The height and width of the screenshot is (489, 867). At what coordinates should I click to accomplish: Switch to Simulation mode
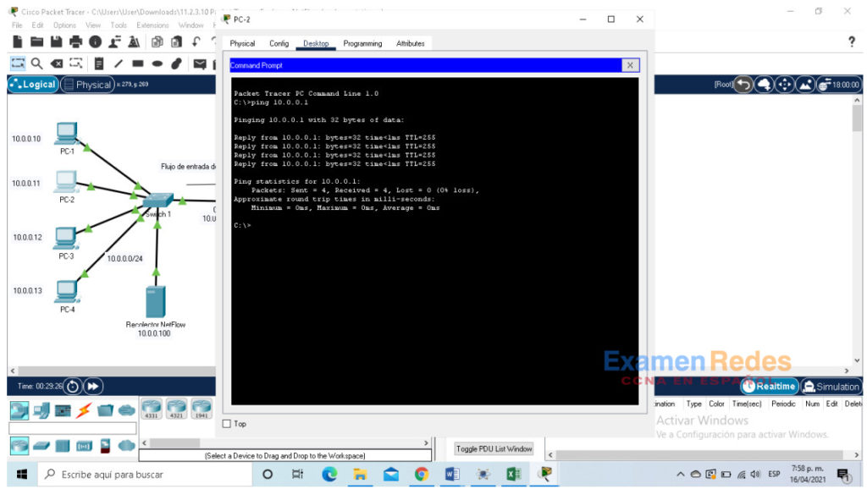tap(832, 386)
